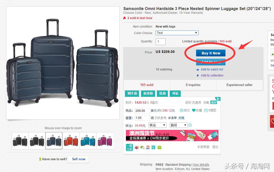Select the magenta luggage thumbnail
274x172 pixels.
pos(105,141)
